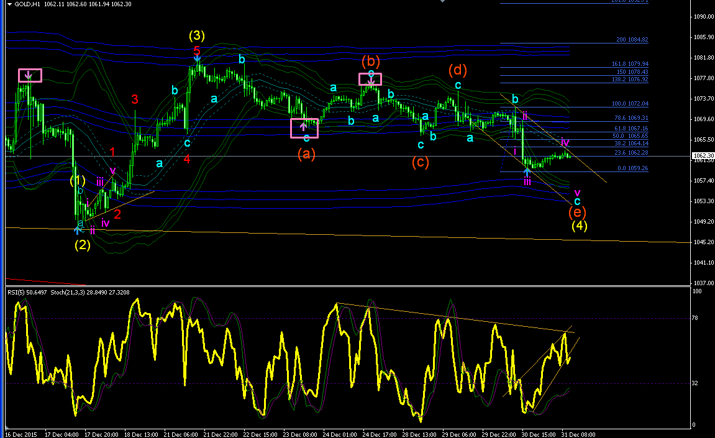
Task: Click the blue up arrow above yellow (2)
Action: coord(78,230)
